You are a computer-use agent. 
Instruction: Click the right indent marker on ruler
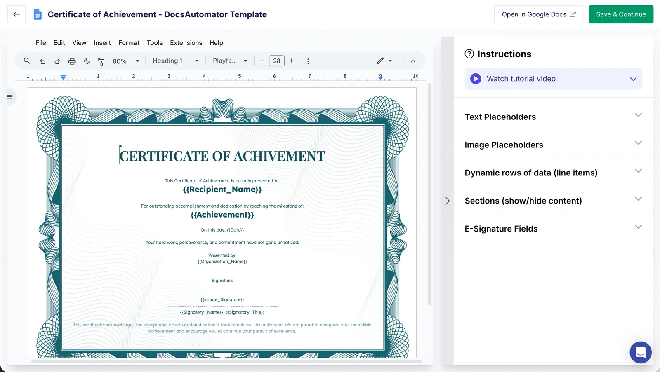point(380,77)
